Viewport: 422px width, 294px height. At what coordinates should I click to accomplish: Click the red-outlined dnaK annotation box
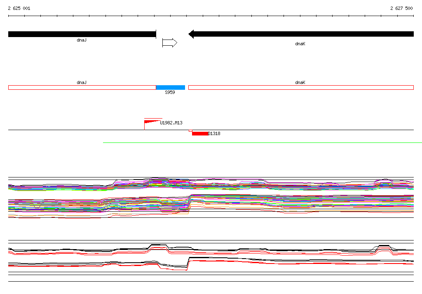pos(301,87)
